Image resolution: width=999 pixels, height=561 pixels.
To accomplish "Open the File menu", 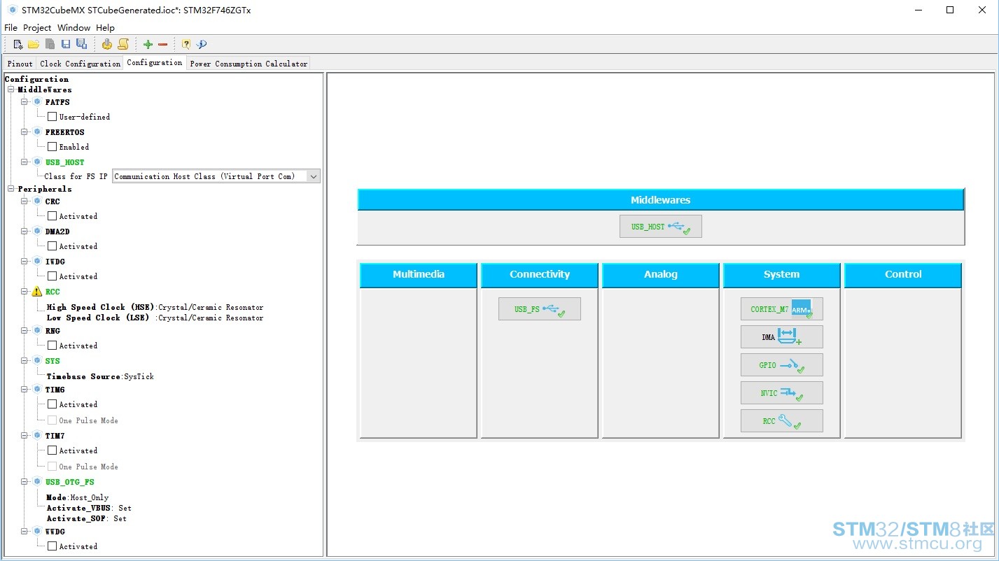I will coord(11,28).
